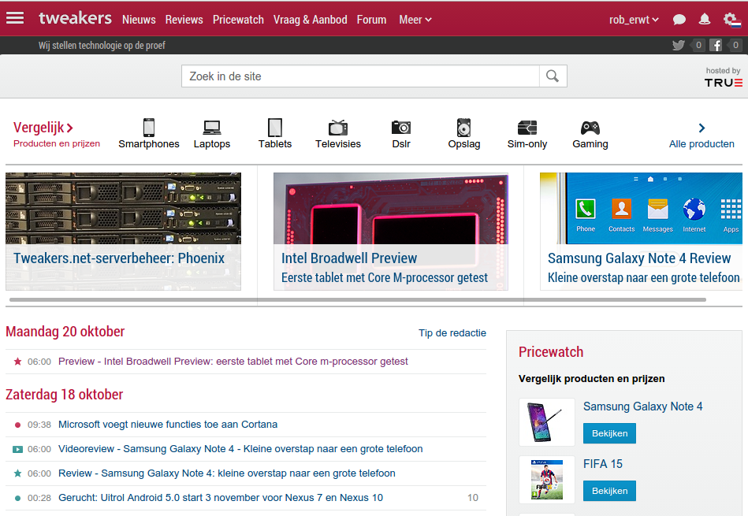Open Preview Intel Broadwell news item
The height and width of the screenshot is (516, 748).
[233, 362]
